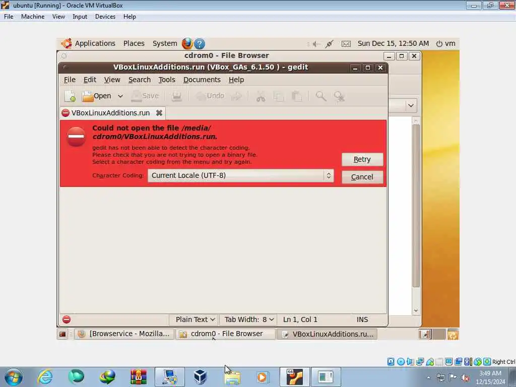
Task: Click the workspace switcher in Ubuntu panel
Action: [x=432, y=335]
